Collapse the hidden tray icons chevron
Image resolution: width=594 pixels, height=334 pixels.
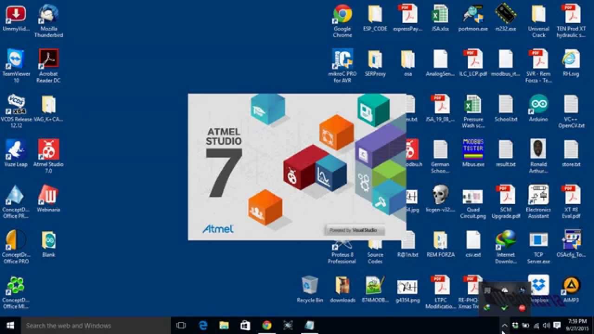pyautogui.click(x=505, y=325)
